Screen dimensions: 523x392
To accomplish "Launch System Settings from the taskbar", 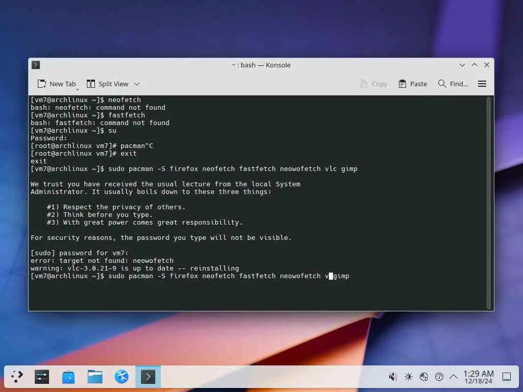I will click(x=42, y=377).
